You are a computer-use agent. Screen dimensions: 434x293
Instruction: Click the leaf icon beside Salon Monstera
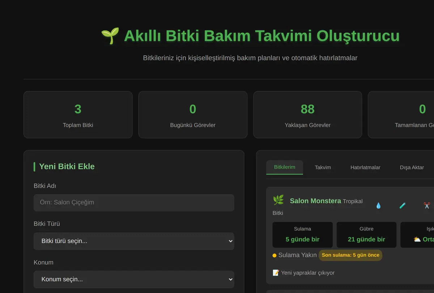point(278,200)
